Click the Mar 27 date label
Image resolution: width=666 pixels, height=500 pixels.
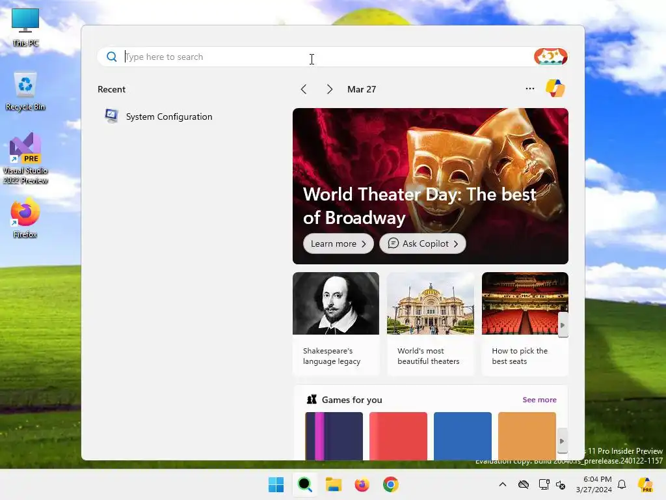362,89
